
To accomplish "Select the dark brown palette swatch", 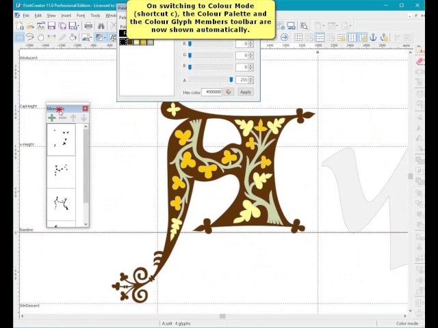I will point(129,42).
